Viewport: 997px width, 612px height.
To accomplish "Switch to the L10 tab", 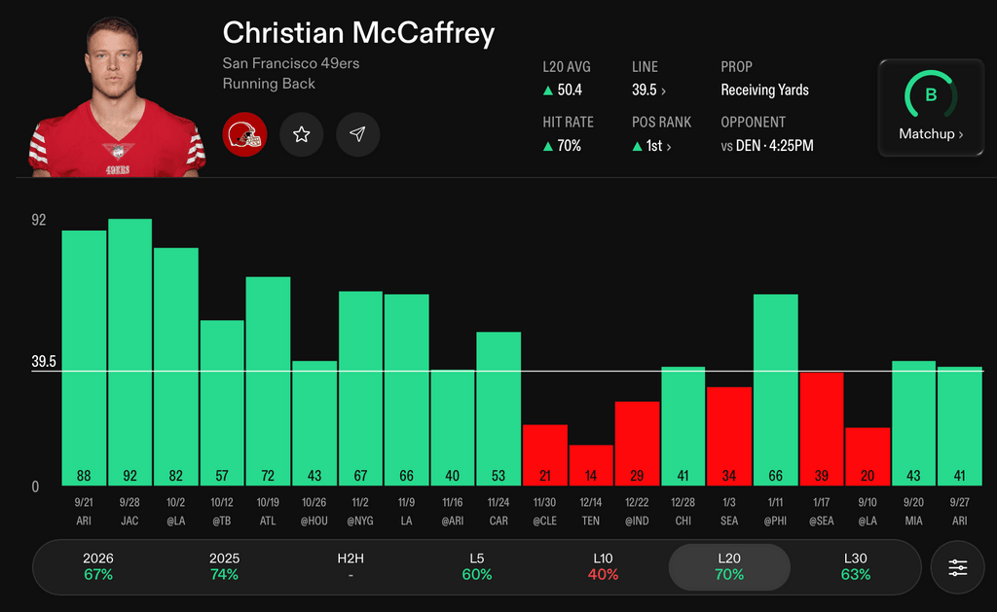I will coord(603,566).
